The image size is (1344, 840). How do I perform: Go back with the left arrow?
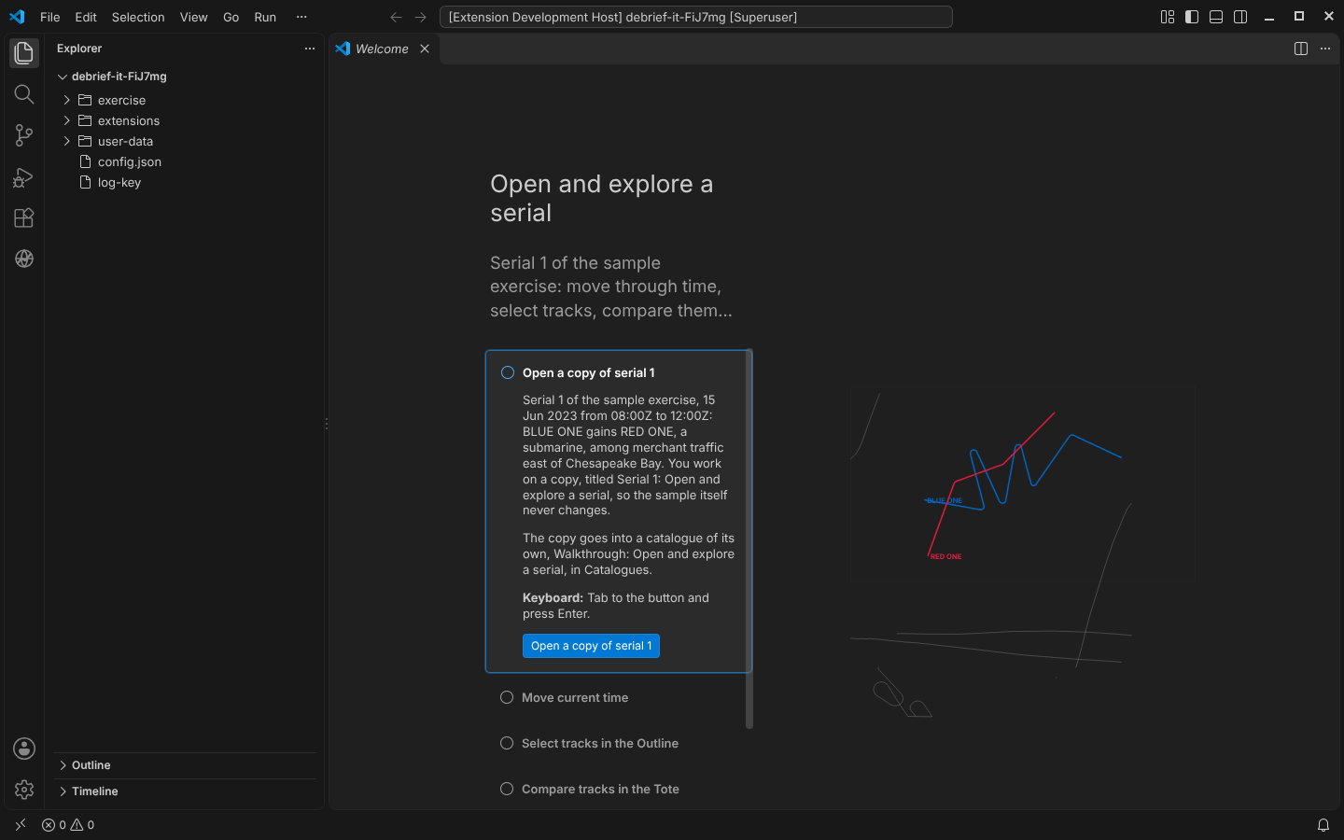click(x=396, y=17)
